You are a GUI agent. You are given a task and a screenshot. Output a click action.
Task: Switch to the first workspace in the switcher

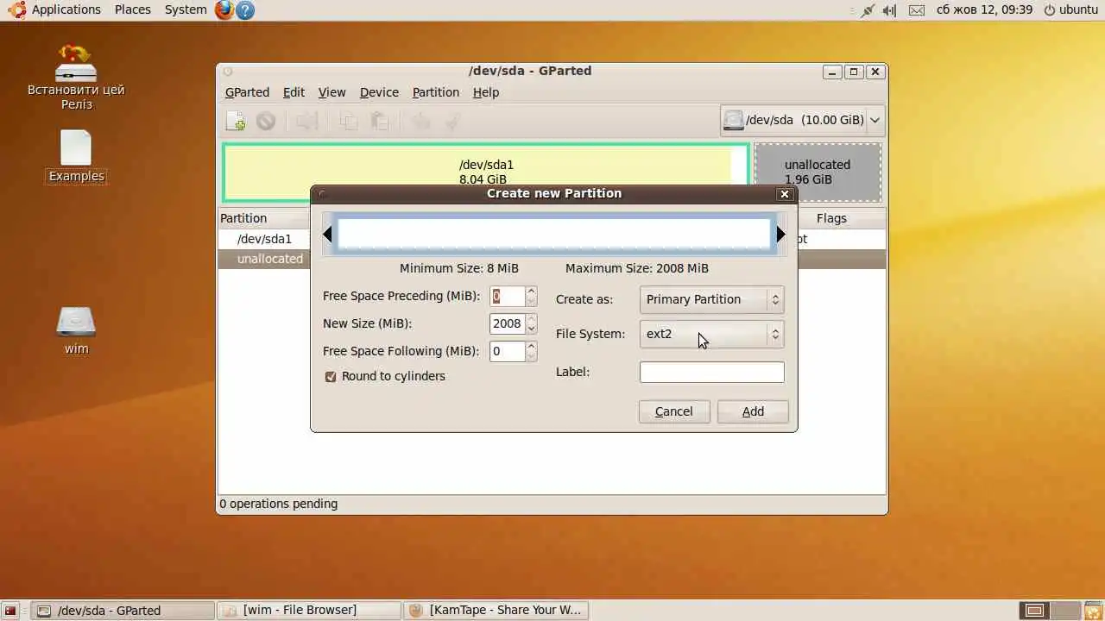pos(1034,611)
